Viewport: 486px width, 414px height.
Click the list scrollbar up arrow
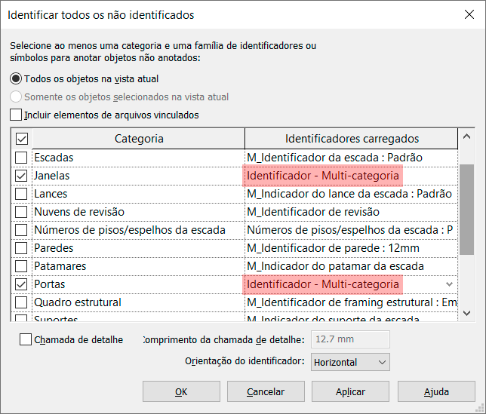tap(466, 136)
